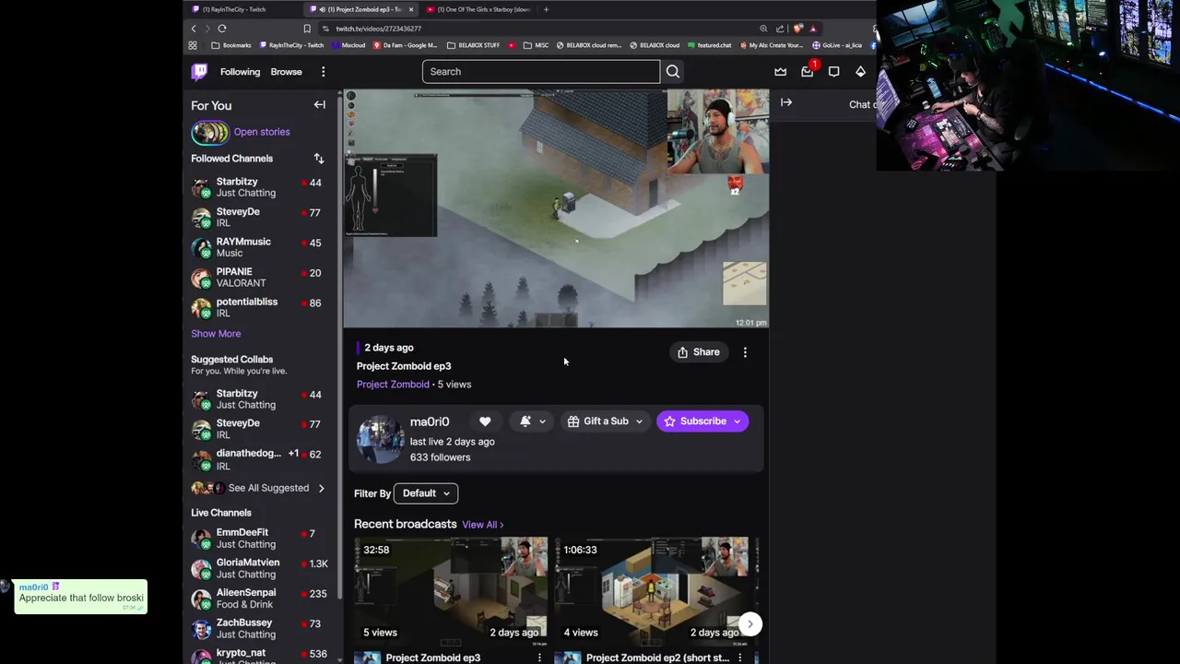The image size is (1180, 664).
Task: Open Gift a Sub dropdown
Action: (x=605, y=421)
